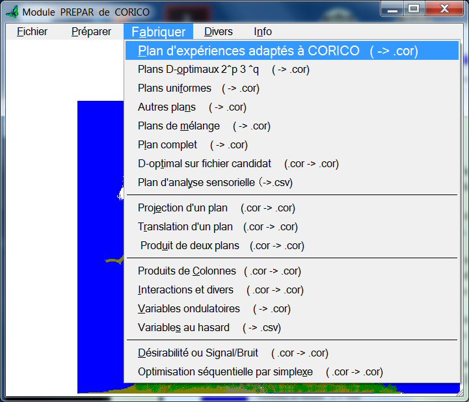Select Produit de deux plans
Viewport: 469px width, 402px height.
click(292, 246)
